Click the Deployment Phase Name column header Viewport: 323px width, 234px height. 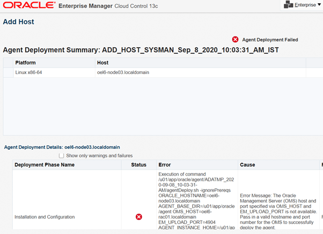45,165
